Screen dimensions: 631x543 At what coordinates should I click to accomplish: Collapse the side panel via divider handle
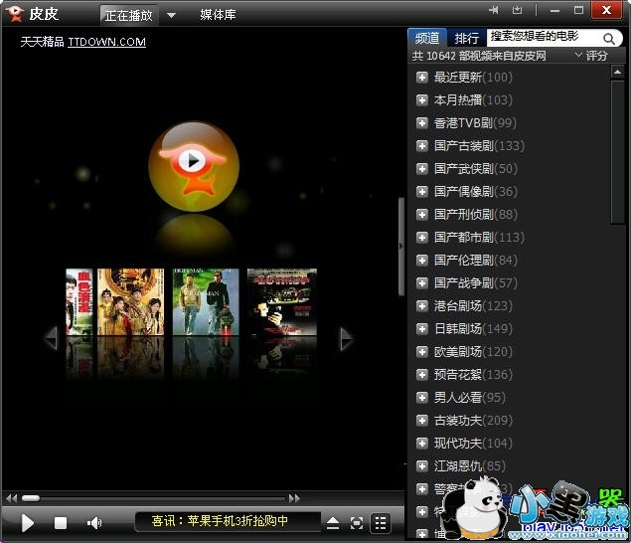coord(401,244)
